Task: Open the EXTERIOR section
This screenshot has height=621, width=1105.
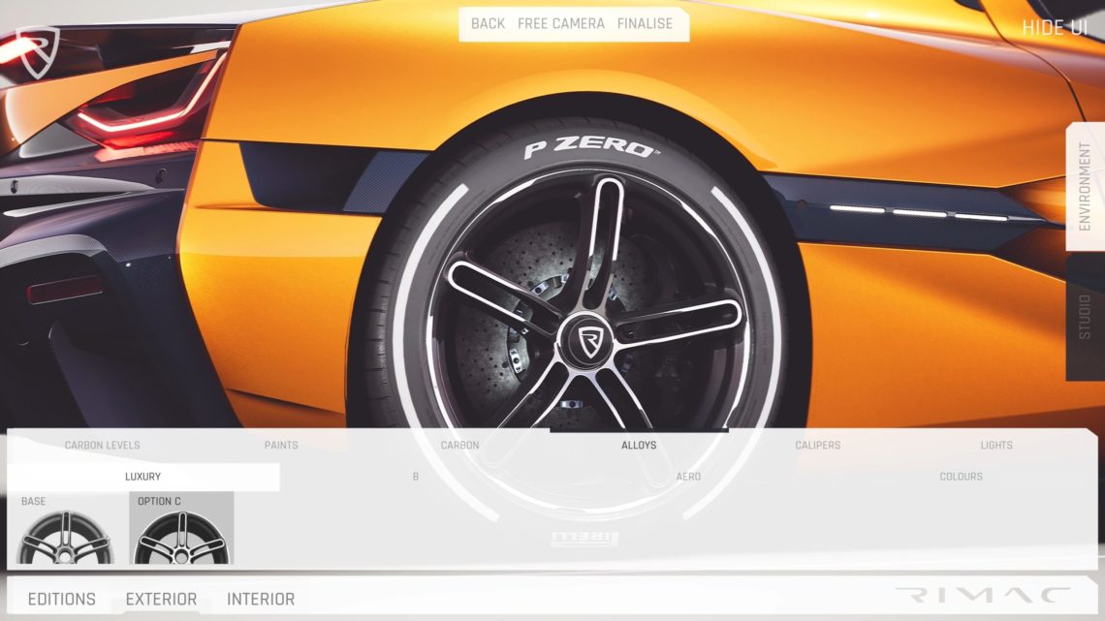Action: 161,599
